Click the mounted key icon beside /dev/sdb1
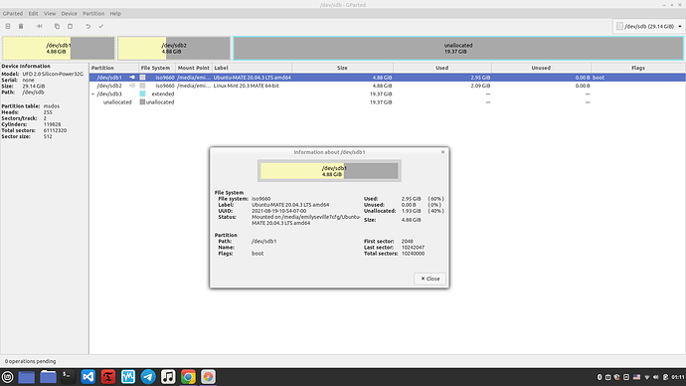 132,78
